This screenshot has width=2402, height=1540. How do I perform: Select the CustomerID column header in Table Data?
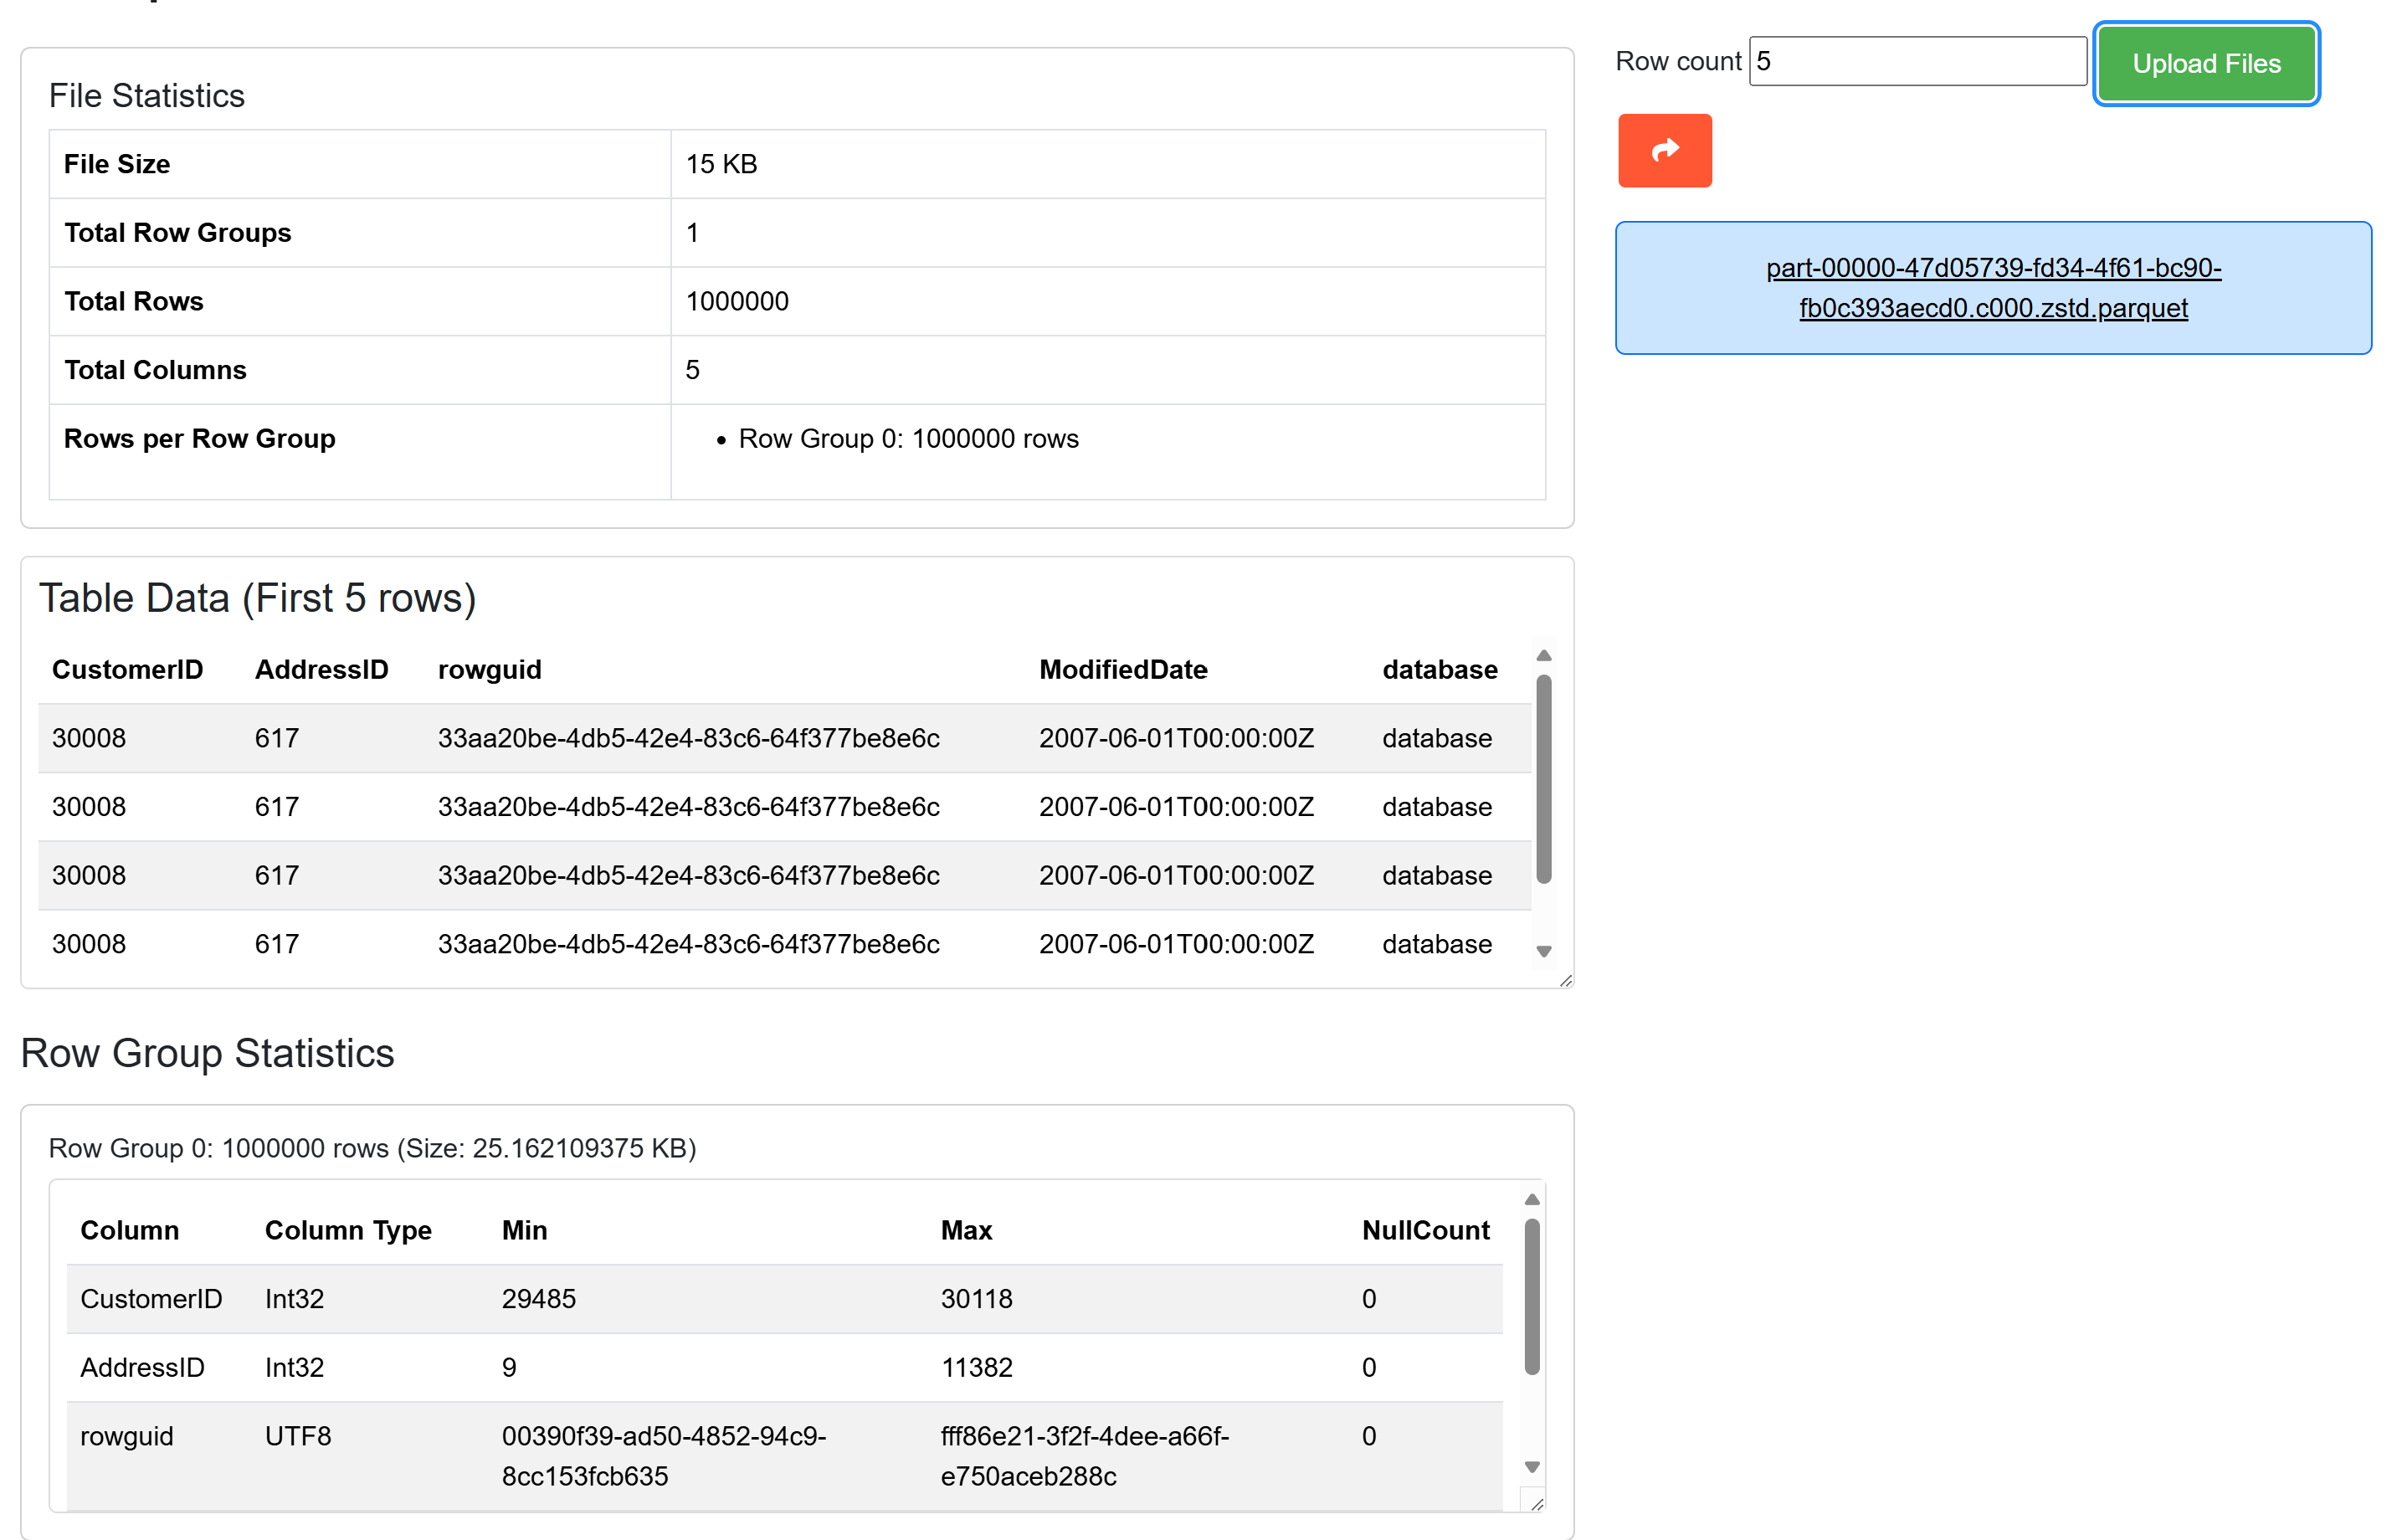127,669
